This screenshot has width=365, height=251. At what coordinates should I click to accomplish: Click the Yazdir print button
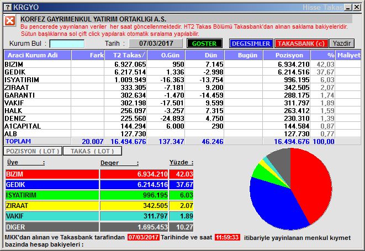pos(341,44)
